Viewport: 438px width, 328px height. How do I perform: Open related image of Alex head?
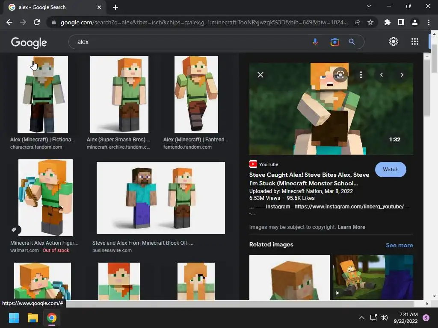[290, 278]
